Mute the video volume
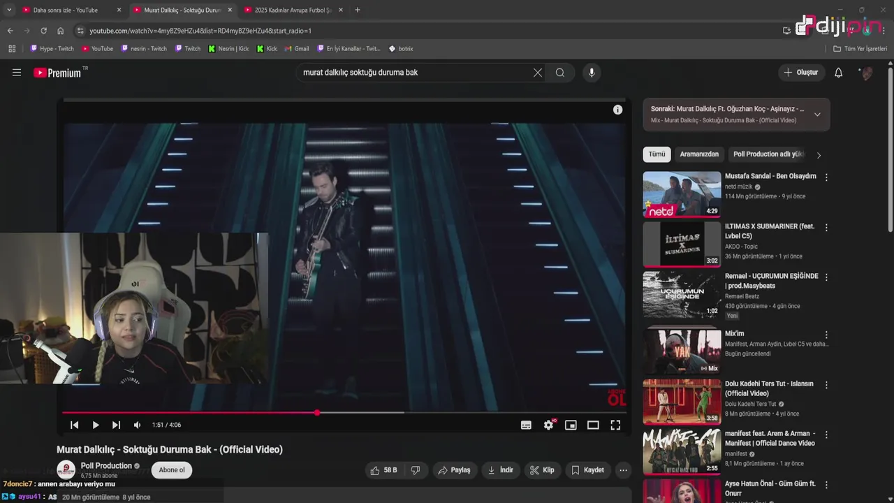 pyautogui.click(x=138, y=425)
